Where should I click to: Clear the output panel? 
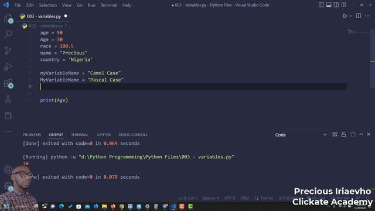click(x=335, y=134)
